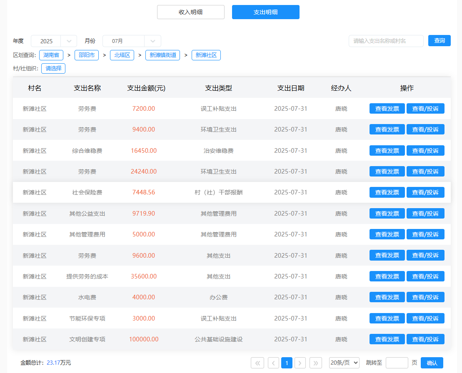462x373 pixels.
Task: Click the expense name search input field
Action: [x=386, y=41]
